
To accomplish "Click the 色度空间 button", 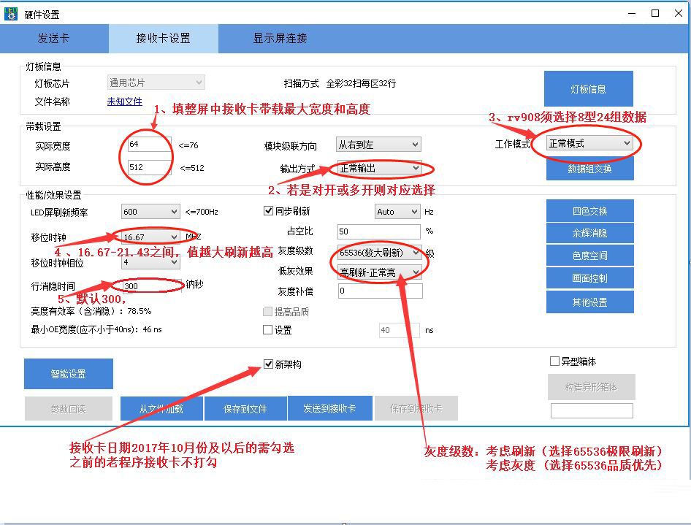I will coord(589,256).
